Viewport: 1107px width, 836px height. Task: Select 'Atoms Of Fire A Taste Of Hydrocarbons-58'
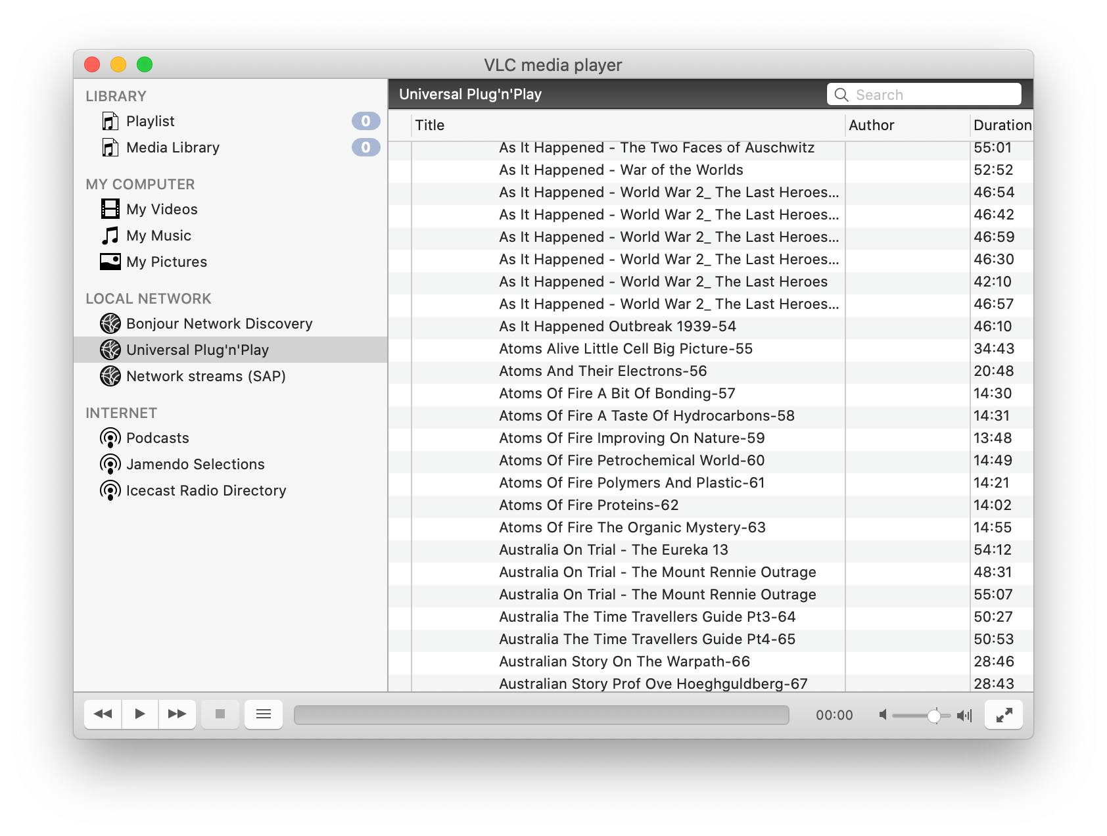point(711,416)
